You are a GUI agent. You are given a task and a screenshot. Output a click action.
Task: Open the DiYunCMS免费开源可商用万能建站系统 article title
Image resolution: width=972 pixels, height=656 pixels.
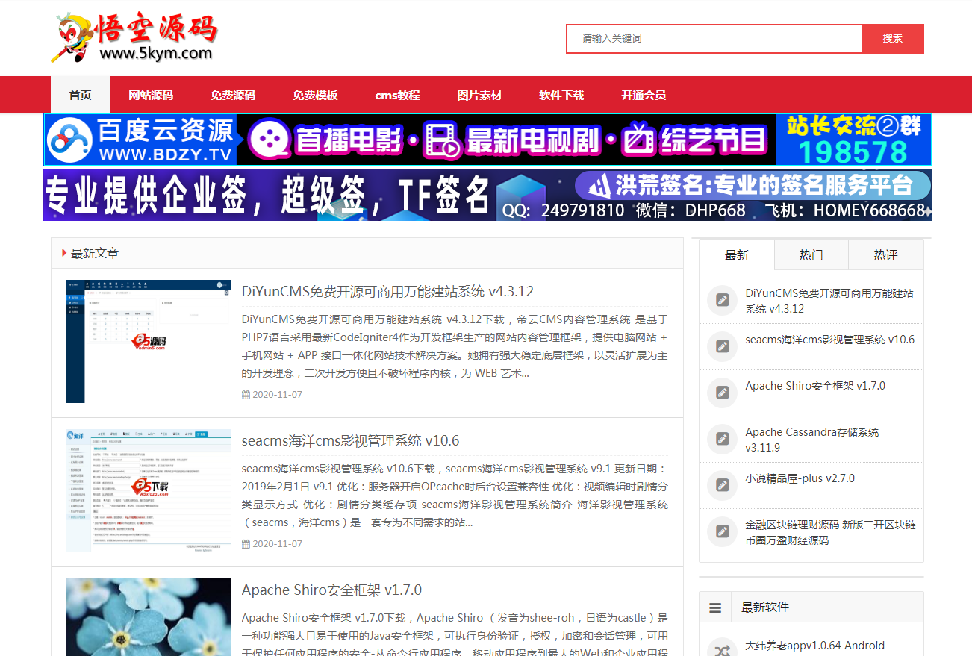pyautogui.click(x=387, y=291)
